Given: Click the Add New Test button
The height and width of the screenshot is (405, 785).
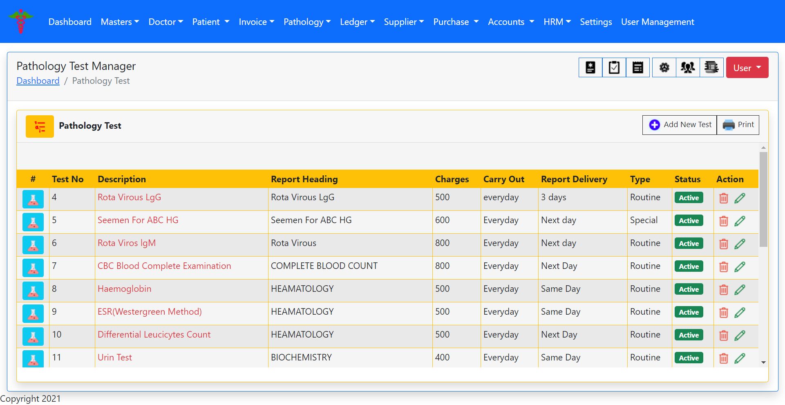Looking at the screenshot, I should click(x=680, y=125).
